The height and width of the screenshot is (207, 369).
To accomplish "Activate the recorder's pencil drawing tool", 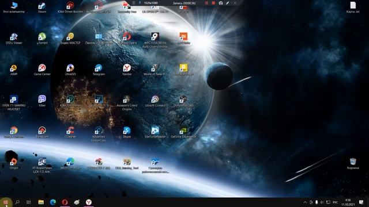I will pyautogui.click(x=227, y=3).
